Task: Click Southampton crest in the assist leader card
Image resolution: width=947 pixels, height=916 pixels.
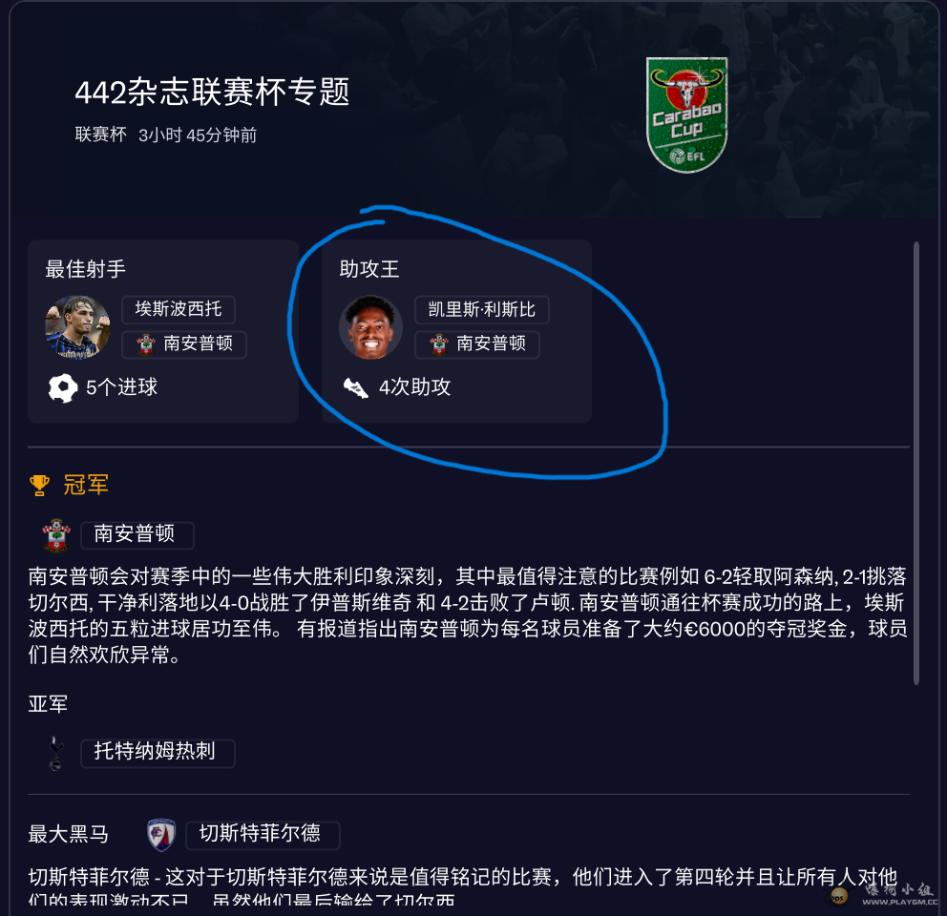Action: click(439, 344)
